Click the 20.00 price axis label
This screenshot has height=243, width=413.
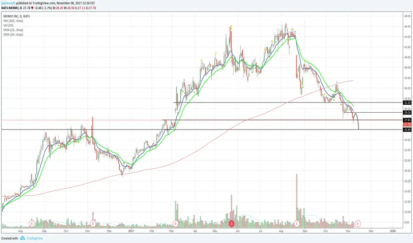tap(407, 160)
